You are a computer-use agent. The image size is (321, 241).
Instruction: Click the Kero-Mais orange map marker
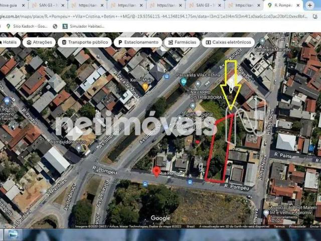coord(145,87)
